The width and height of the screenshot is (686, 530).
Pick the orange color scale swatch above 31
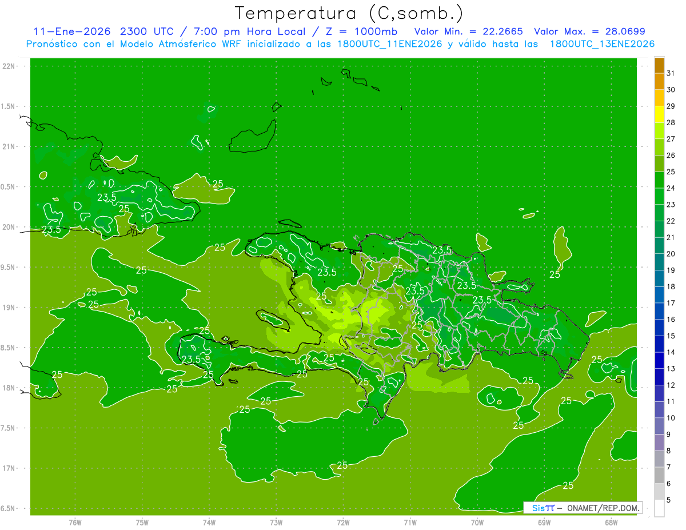[659, 65]
